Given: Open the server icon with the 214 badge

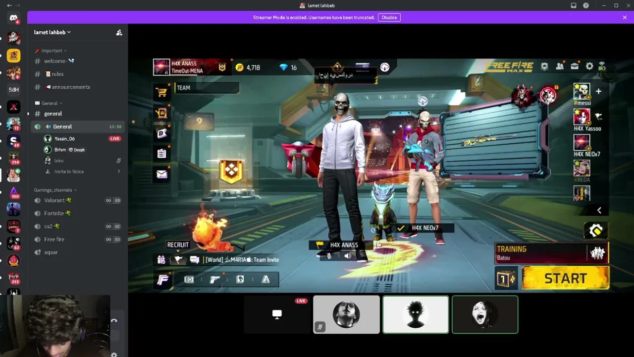Looking at the screenshot, I should pos(13,158).
